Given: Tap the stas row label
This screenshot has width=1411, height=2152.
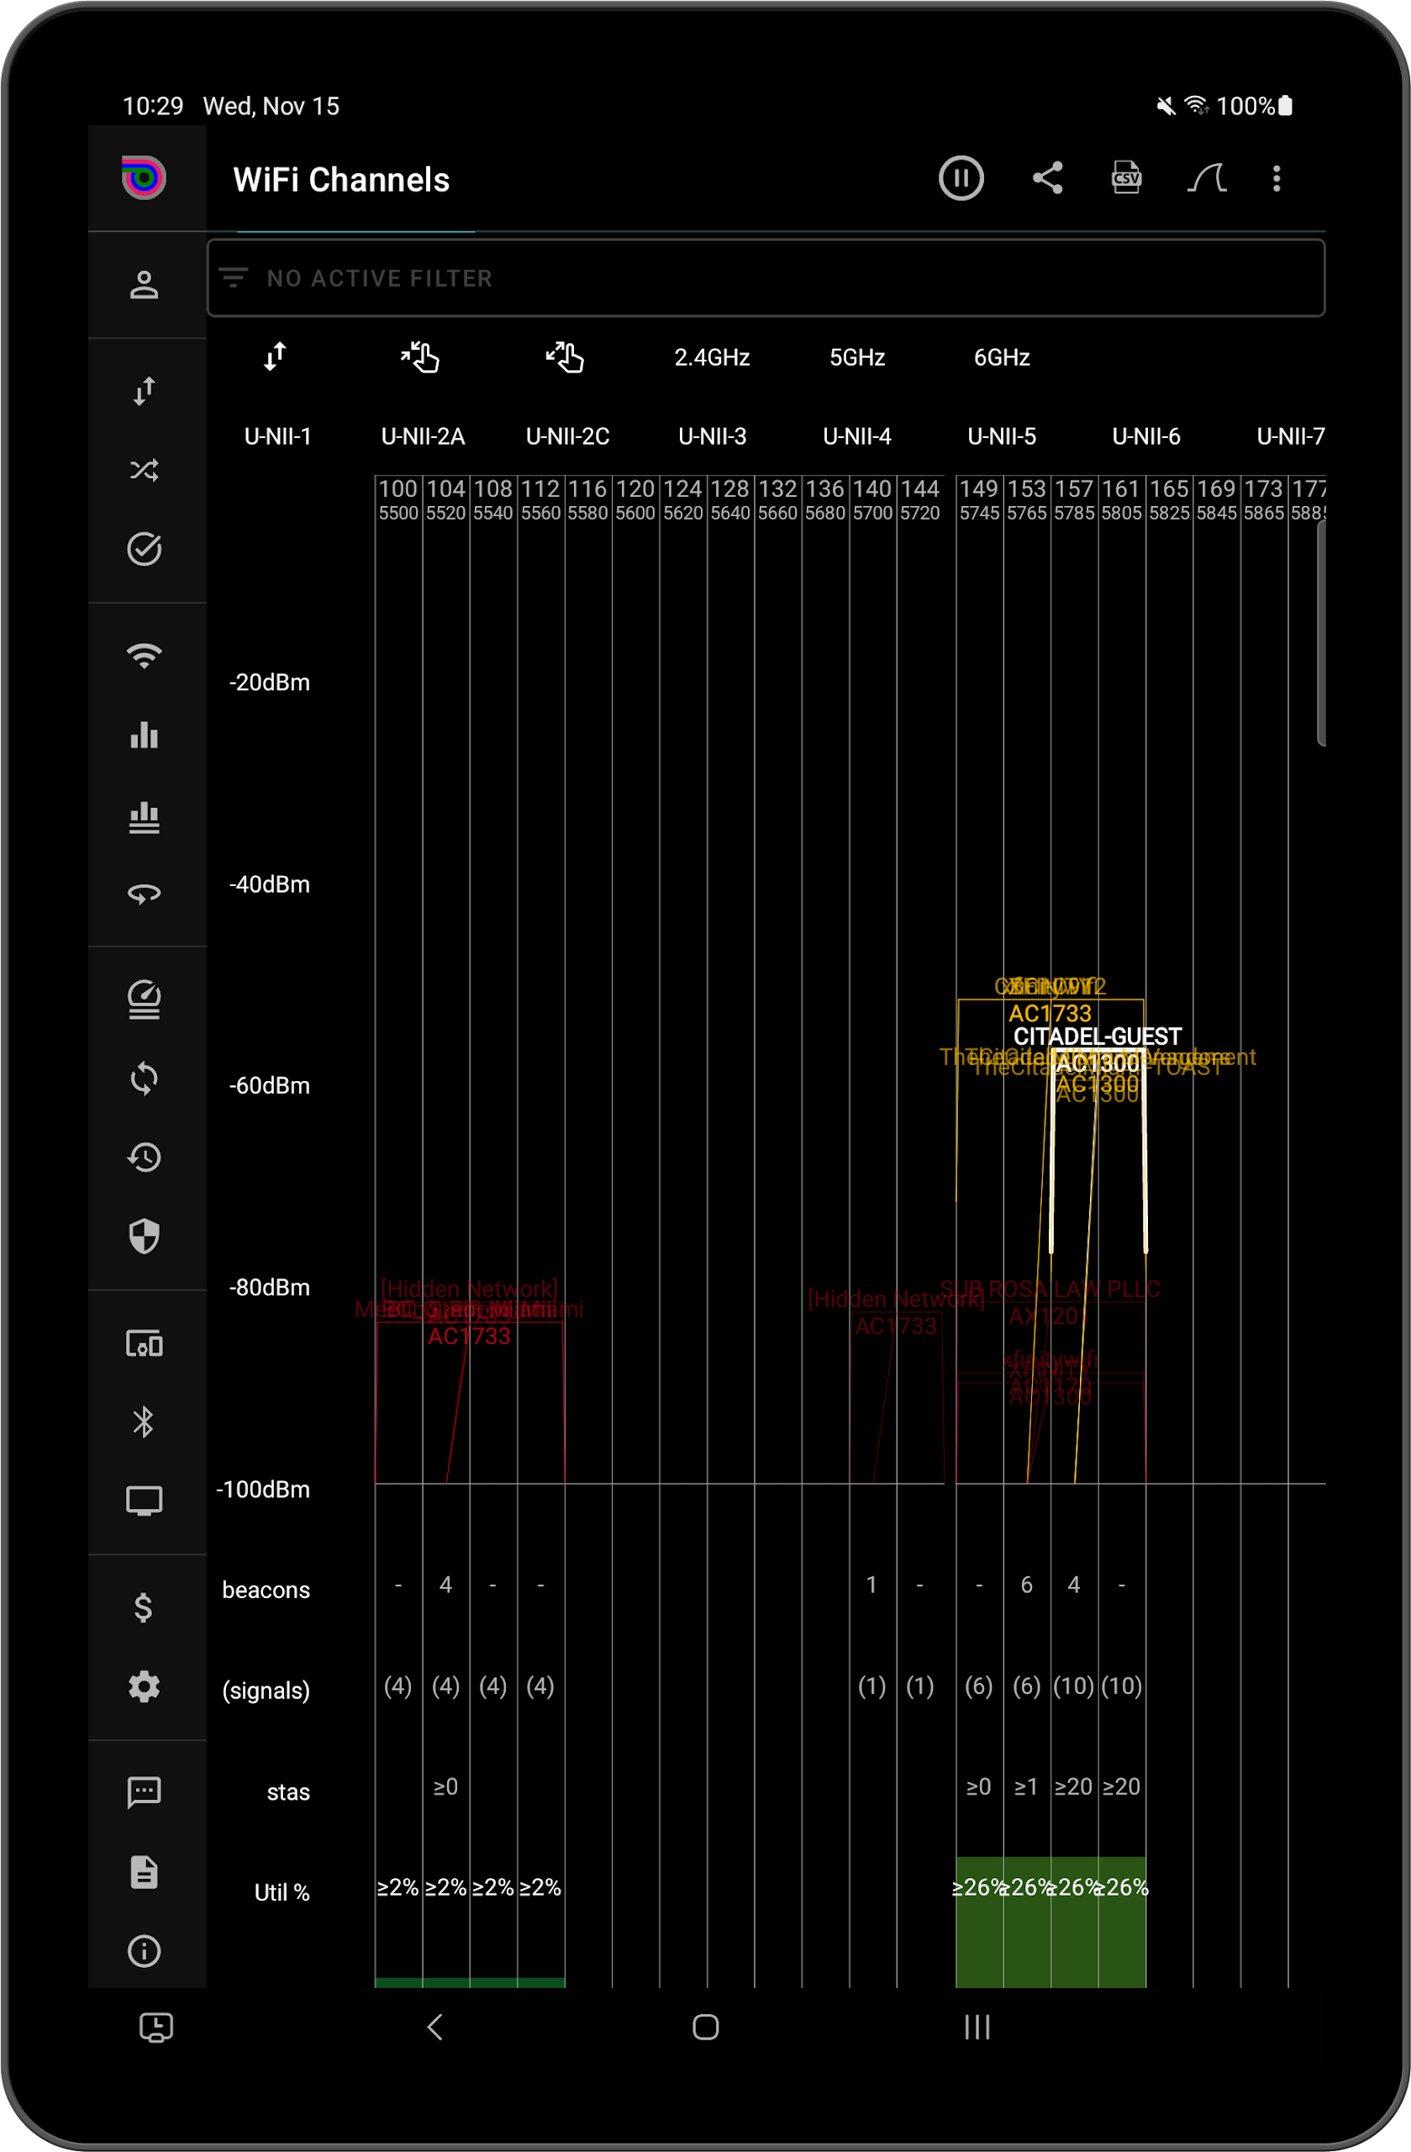Looking at the screenshot, I should 288,1792.
